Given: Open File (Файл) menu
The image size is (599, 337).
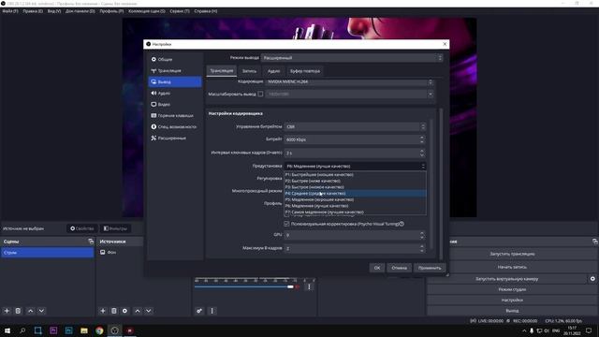Looking at the screenshot, I should [10, 11].
